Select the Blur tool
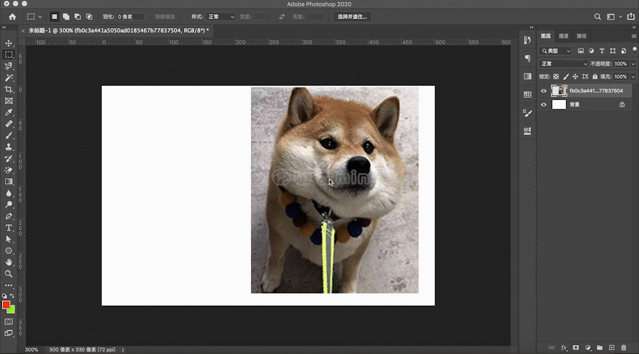This screenshot has width=639, height=354. tap(8, 193)
